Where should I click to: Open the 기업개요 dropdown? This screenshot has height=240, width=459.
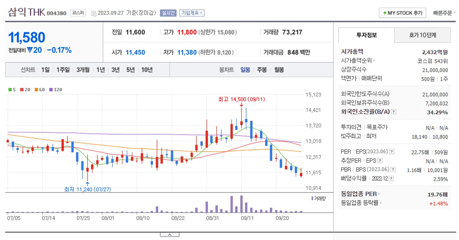click(x=192, y=13)
